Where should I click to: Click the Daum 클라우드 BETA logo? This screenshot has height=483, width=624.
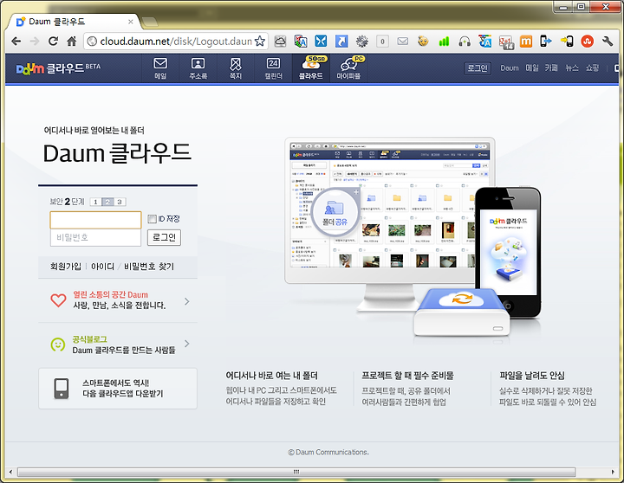pos(58,68)
